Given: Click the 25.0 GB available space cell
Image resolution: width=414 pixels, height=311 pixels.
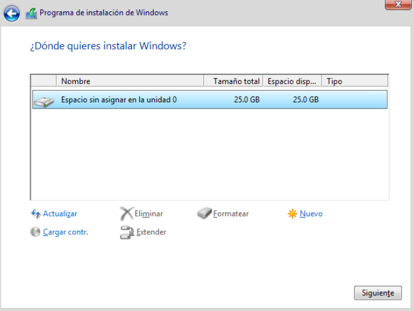Looking at the screenshot, I should (x=305, y=99).
